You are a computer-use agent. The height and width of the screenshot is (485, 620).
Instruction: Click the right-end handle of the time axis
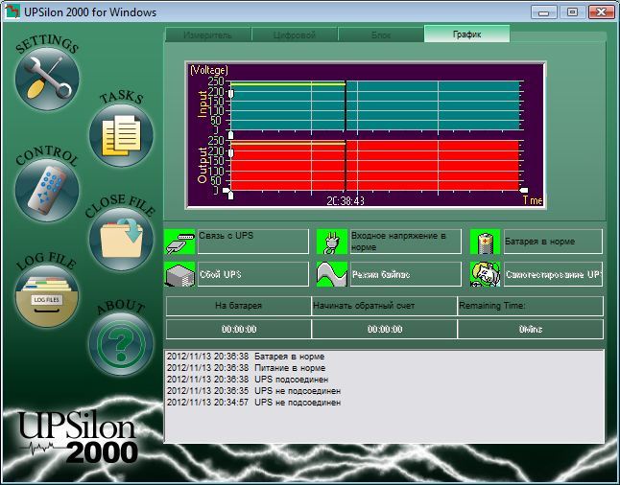pyautogui.click(x=523, y=191)
